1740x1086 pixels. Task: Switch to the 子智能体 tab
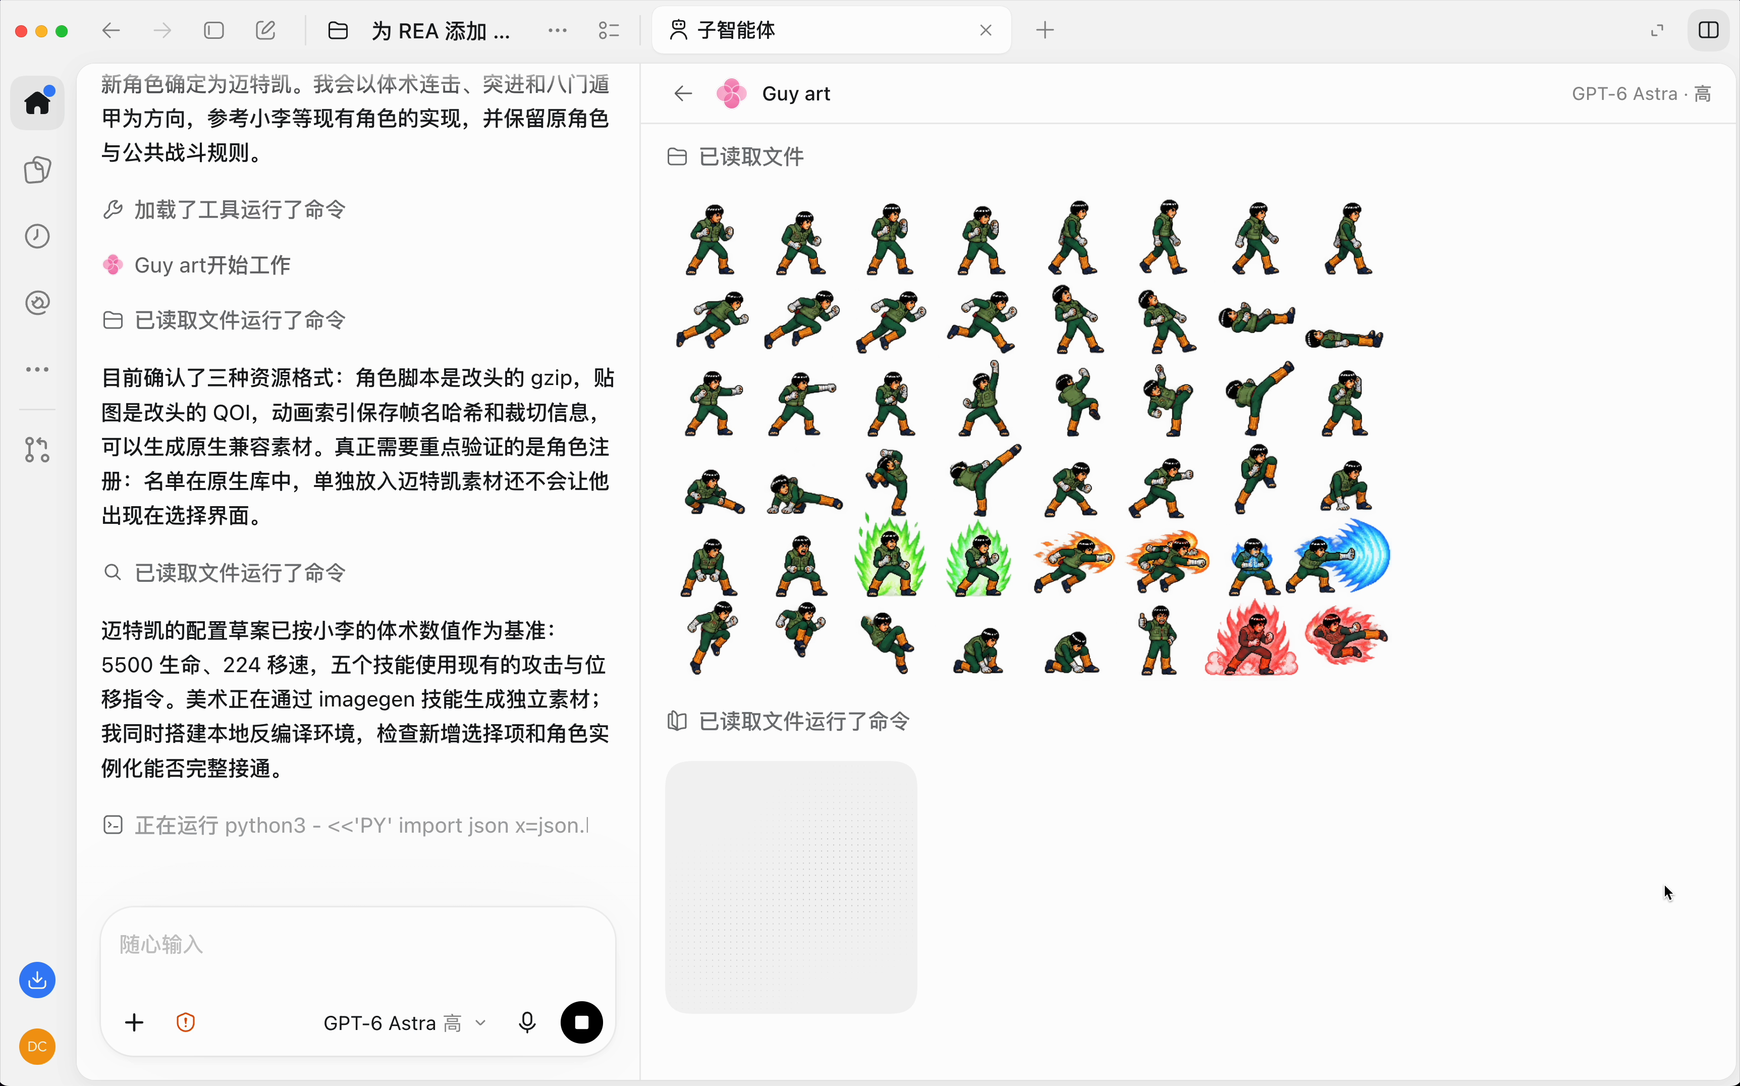[831, 30]
